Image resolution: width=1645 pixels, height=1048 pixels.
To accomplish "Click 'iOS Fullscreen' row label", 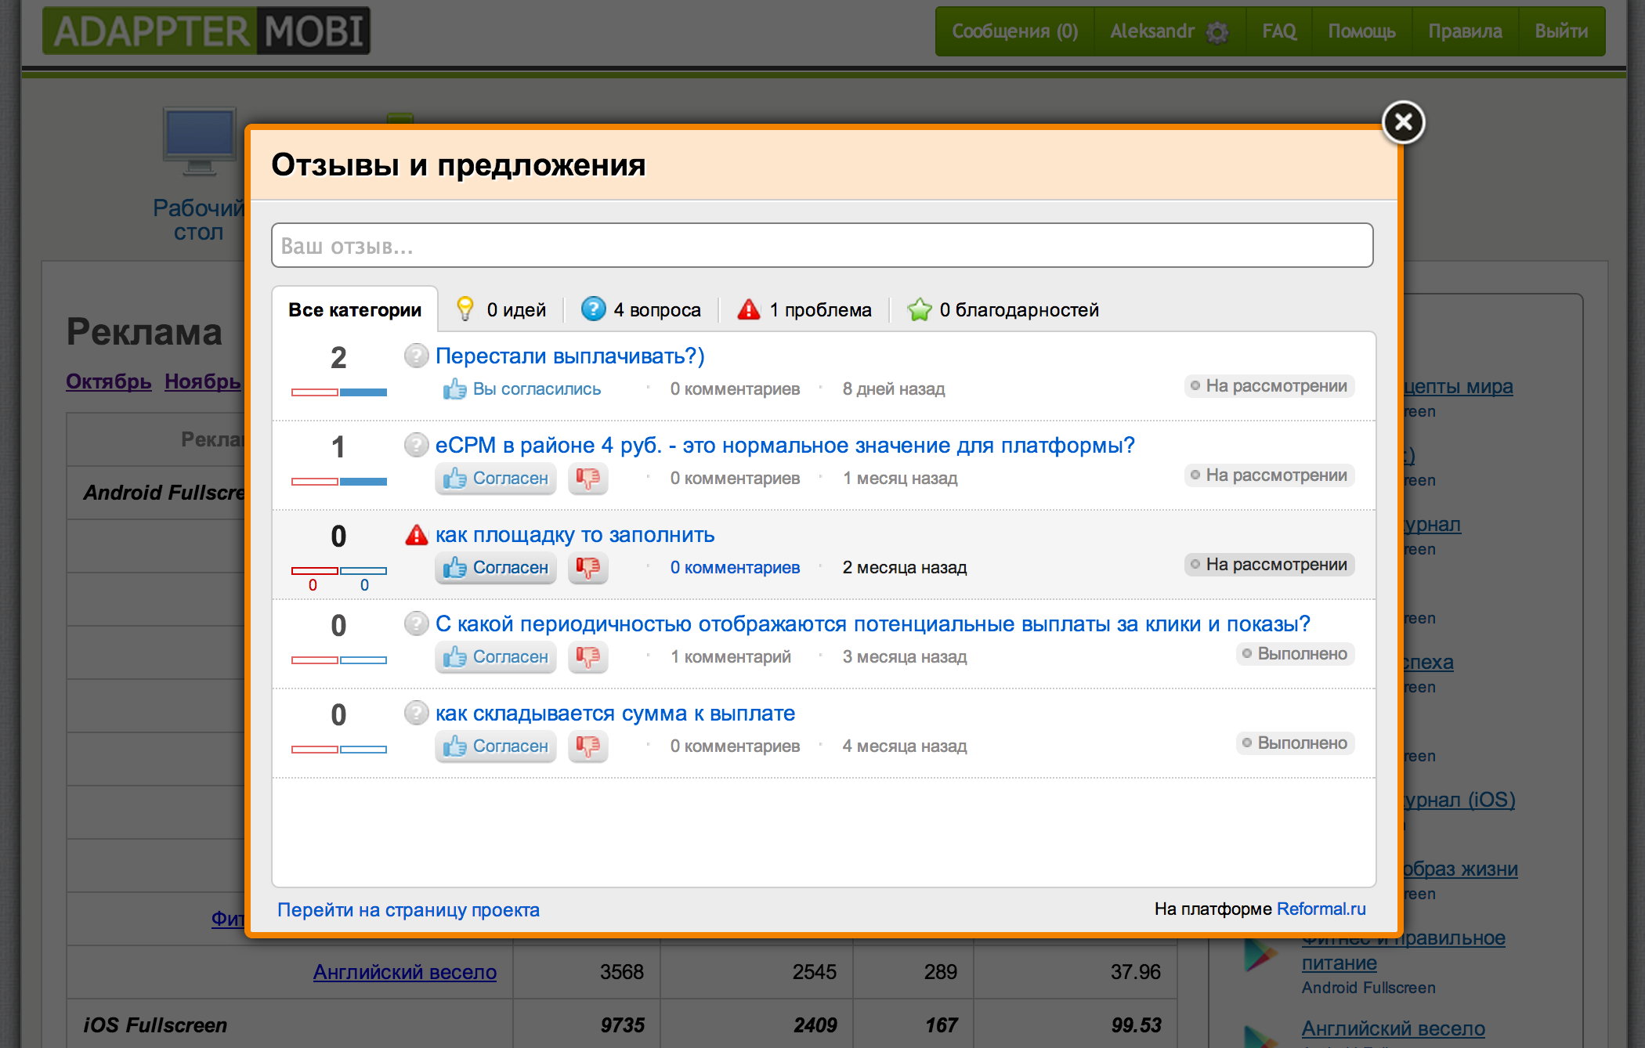I will click(x=155, y=1025).
